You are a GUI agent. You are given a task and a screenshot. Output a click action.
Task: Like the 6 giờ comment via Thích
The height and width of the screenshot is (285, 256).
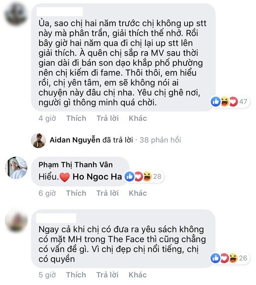(x=76, y=193)
